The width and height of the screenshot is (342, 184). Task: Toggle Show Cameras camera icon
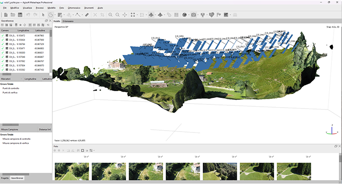(194, 15)
